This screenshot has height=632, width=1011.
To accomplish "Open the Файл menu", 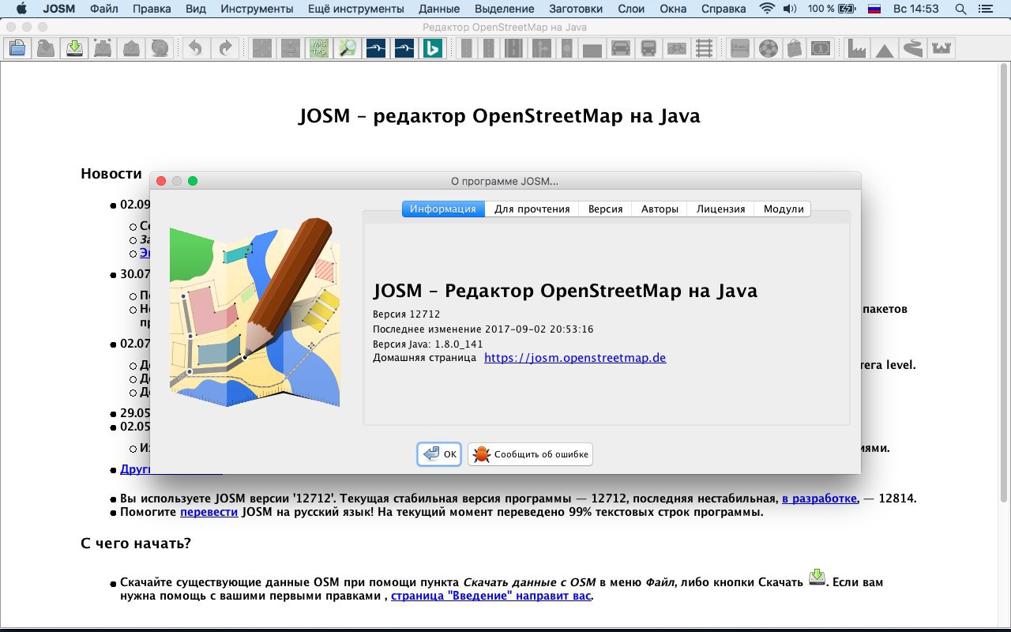I will [x=104, y=9].
